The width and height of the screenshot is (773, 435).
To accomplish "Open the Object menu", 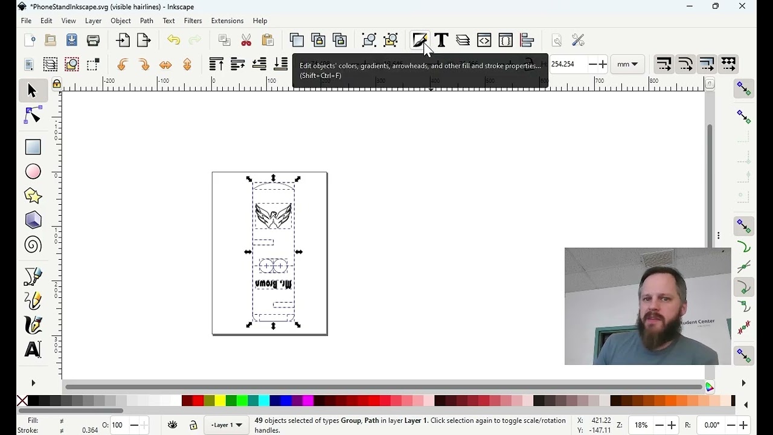I will pos(121,21).
